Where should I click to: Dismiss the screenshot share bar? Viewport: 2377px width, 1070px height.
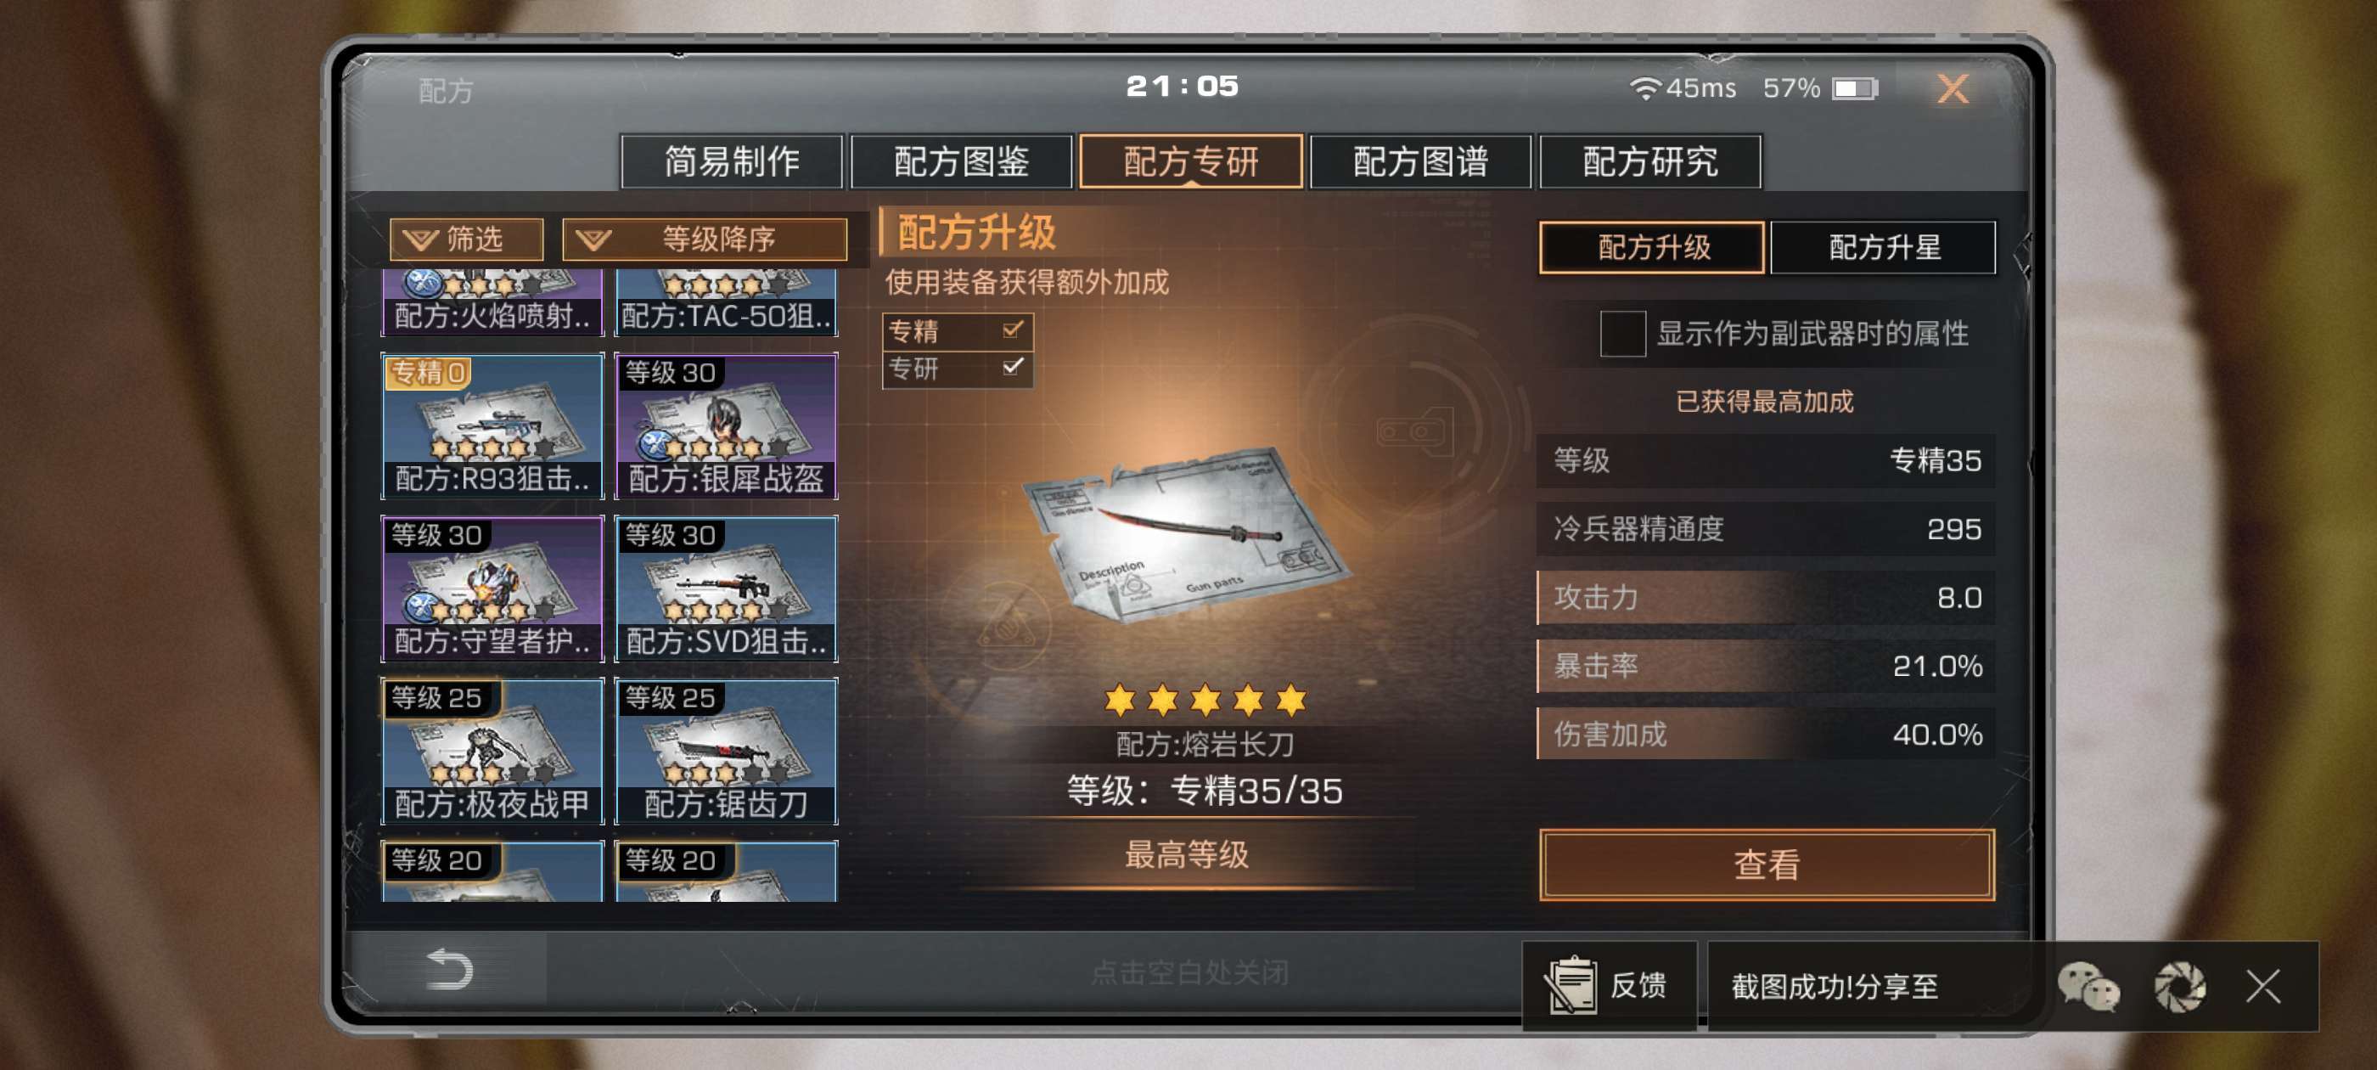(2262, 985)
